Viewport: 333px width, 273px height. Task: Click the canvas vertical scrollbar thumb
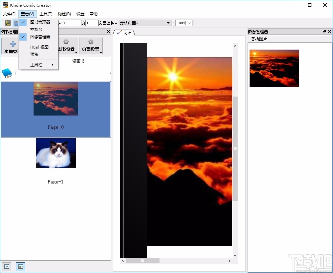(235, 148)
